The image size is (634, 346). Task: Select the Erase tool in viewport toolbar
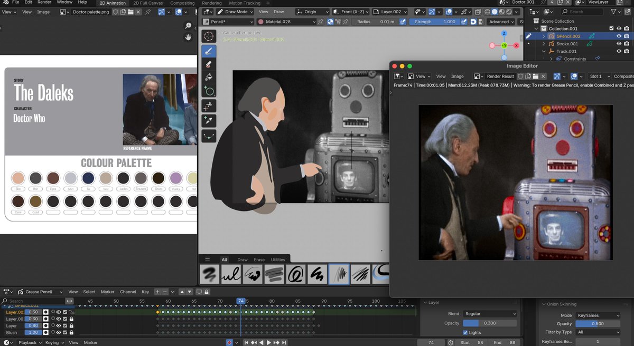coord(209,64)
